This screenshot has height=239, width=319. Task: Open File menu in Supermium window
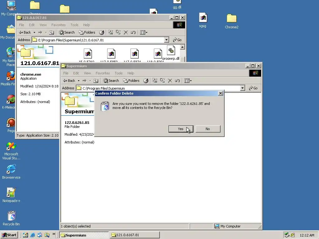pyautogui.click(x=66, y=73)
